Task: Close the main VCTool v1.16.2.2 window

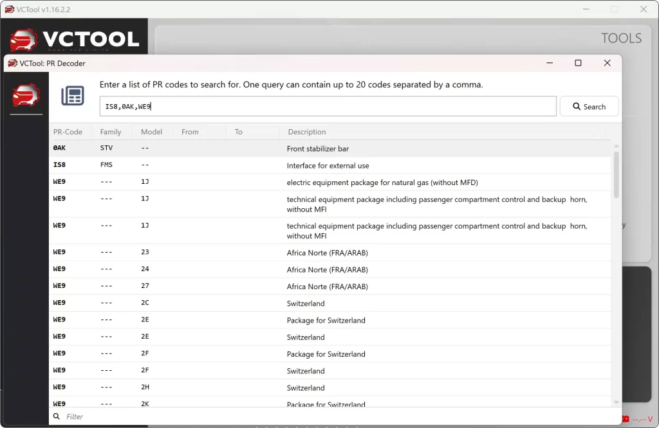Action: [644, 9]
